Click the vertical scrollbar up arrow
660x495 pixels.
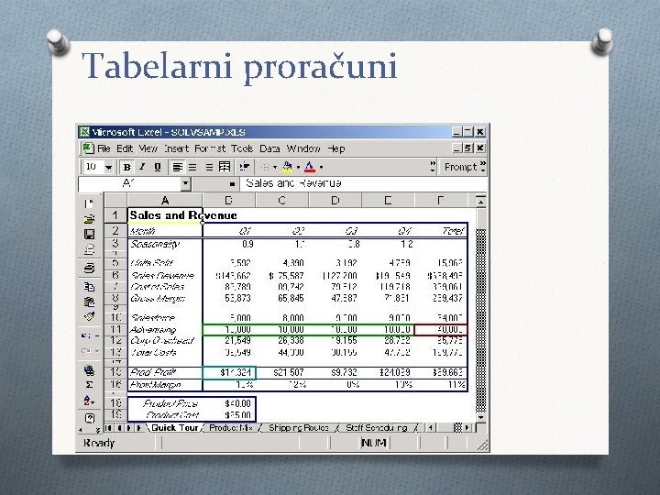(480, 201)
